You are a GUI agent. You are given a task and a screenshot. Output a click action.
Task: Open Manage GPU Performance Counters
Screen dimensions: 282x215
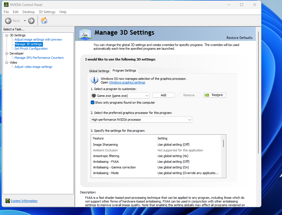tap(39, 58)
